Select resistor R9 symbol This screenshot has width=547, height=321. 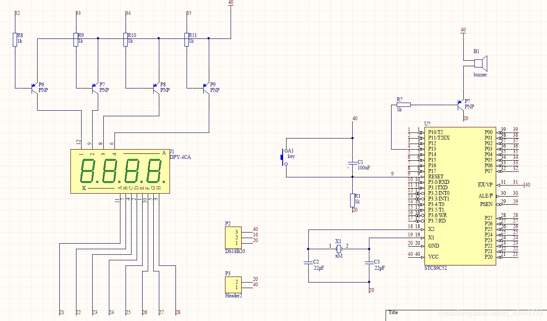[76, 39]
